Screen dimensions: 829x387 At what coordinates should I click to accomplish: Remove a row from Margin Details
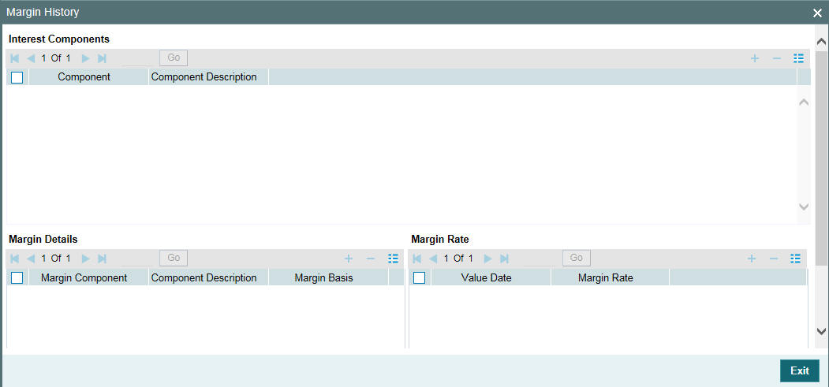[371, 259]
